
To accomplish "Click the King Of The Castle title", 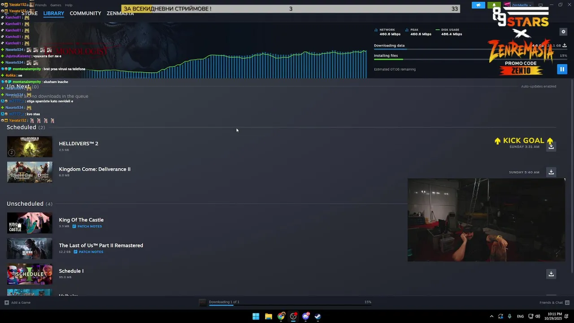I will pos(81,220).
